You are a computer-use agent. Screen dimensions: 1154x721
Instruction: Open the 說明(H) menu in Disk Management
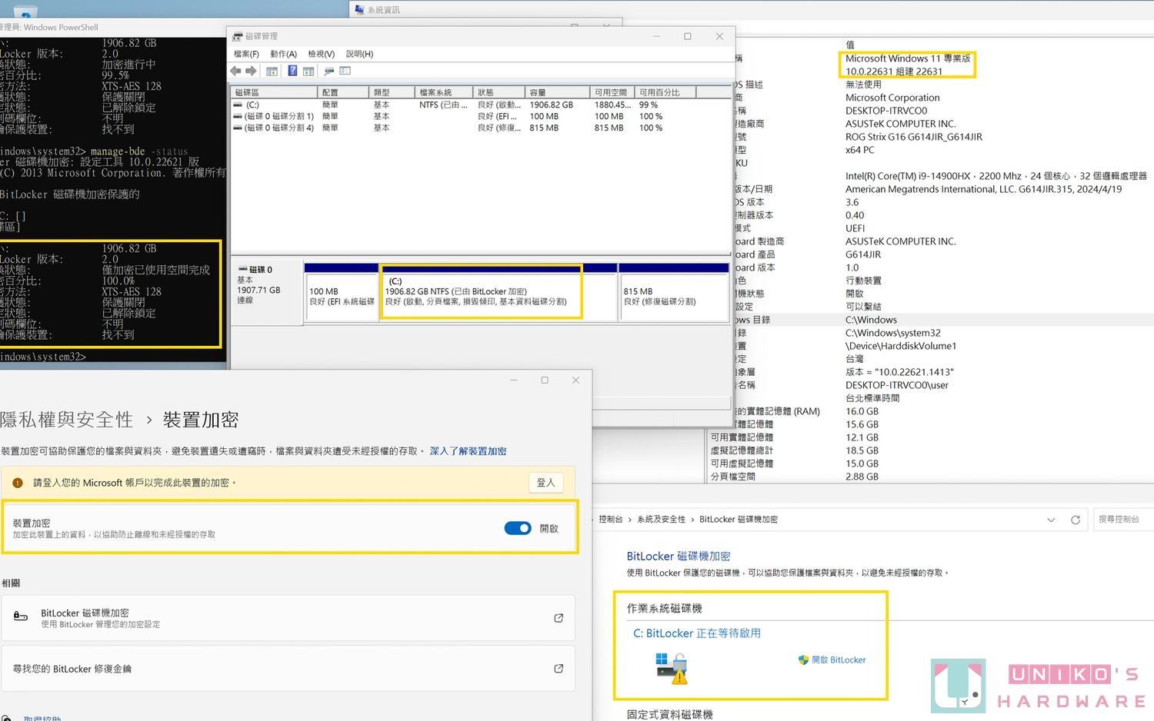tap(359, 54)
